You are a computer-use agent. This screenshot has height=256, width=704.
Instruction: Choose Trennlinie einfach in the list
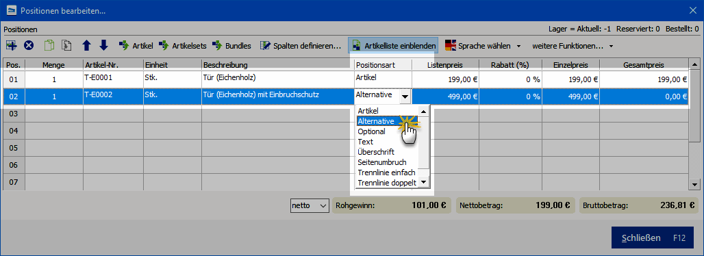(x=387, y=172)
